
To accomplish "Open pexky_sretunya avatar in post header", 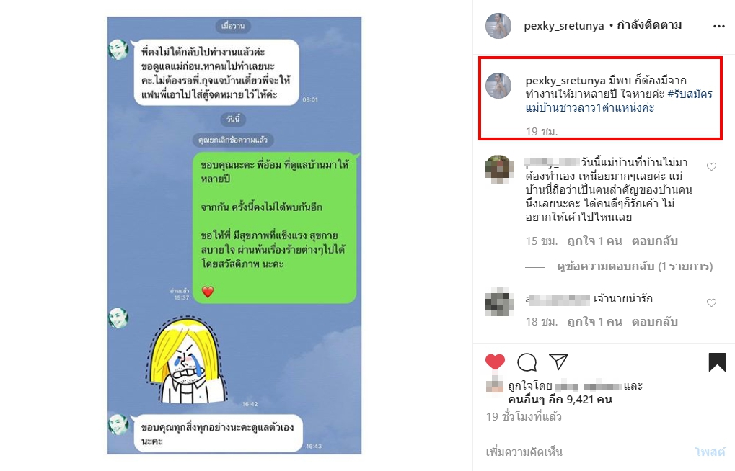I will pyautogui.click(x=498, y=26).
